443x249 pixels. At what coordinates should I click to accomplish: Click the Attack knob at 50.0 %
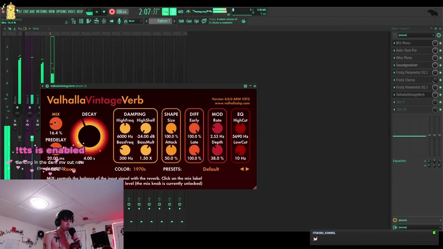pos(171,150)
